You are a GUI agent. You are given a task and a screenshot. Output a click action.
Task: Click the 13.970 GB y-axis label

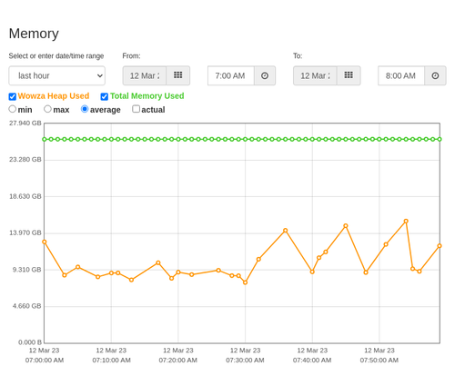coord(25,232)
